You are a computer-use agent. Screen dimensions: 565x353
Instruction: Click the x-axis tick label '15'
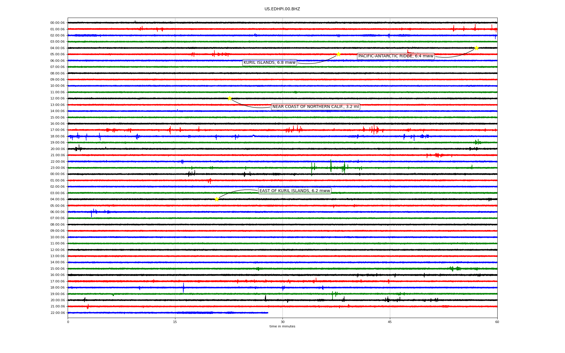click(x=175, y=322)
